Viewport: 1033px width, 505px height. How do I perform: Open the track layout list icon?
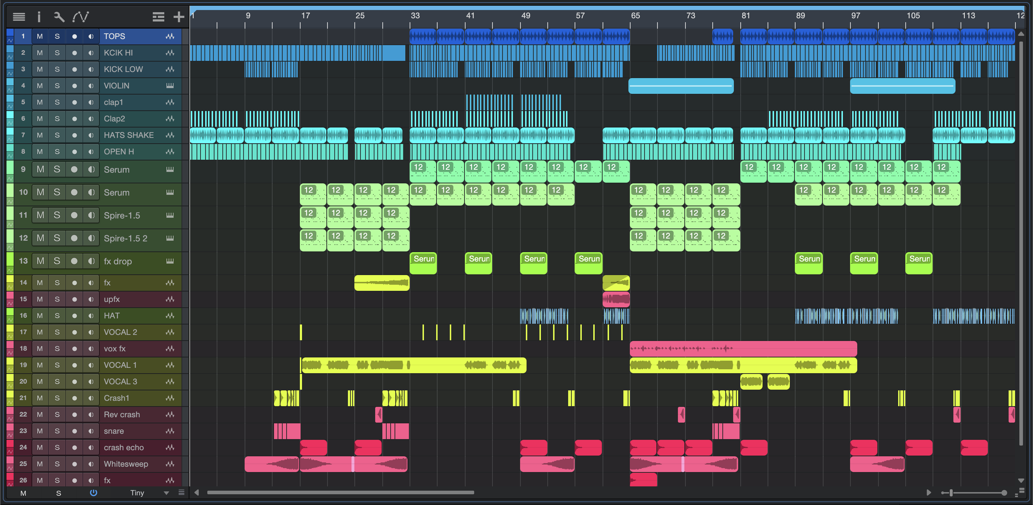159,17
